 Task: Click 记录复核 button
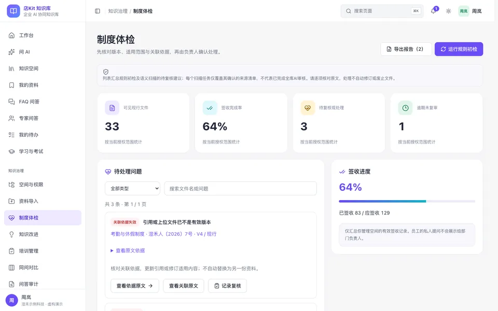click(227, 286)
